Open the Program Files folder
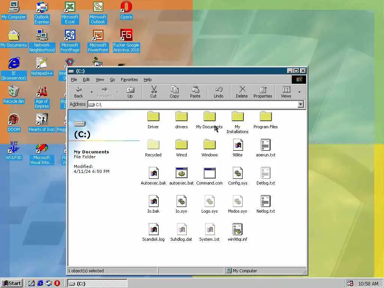The height and width of the screenshot is (288, 384). click(265, 120)
